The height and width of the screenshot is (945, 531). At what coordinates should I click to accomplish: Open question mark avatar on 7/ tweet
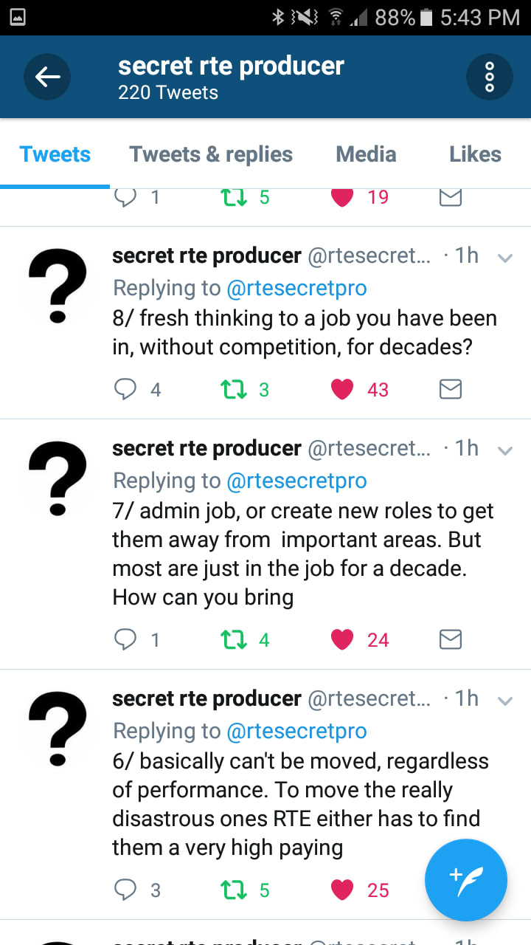point(57,478)
